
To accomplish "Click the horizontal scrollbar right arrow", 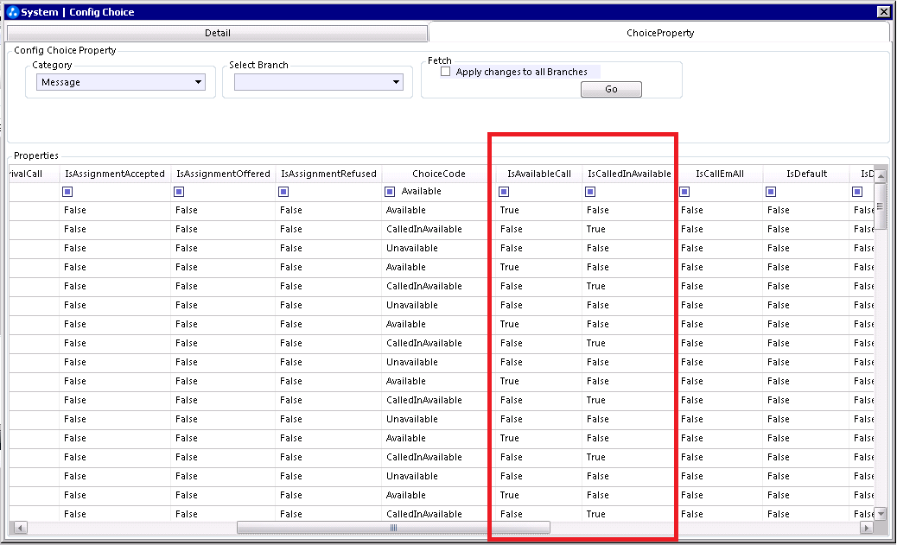I will (867, 527).
